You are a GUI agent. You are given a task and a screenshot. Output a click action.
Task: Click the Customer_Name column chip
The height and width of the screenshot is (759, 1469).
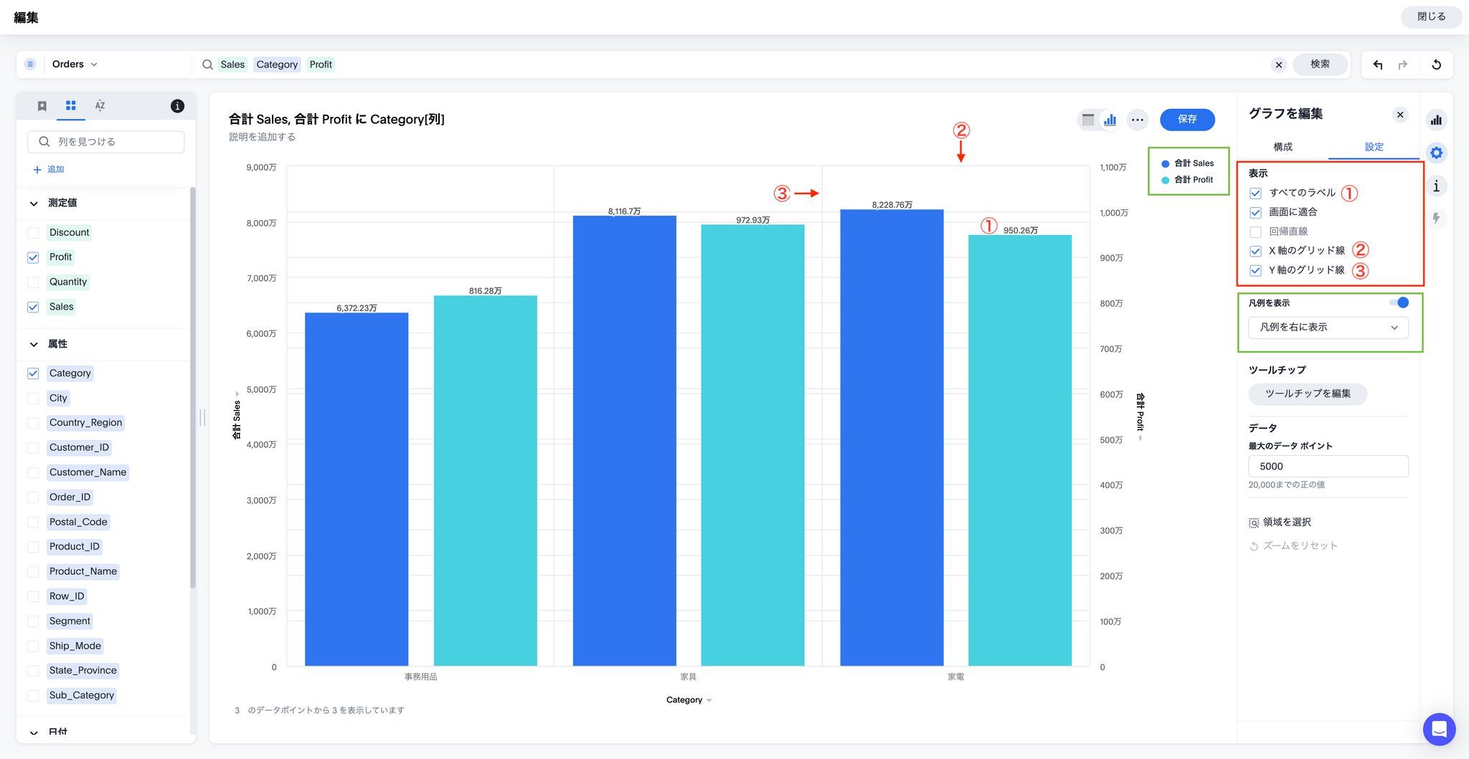click(x=88, y=472)
